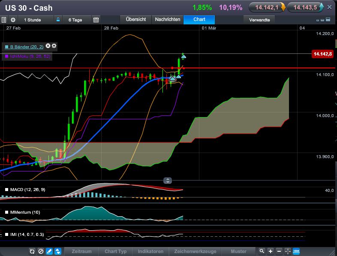
Task: Click the clear/cancel circle-slash icon
Action: click(41, 251)
